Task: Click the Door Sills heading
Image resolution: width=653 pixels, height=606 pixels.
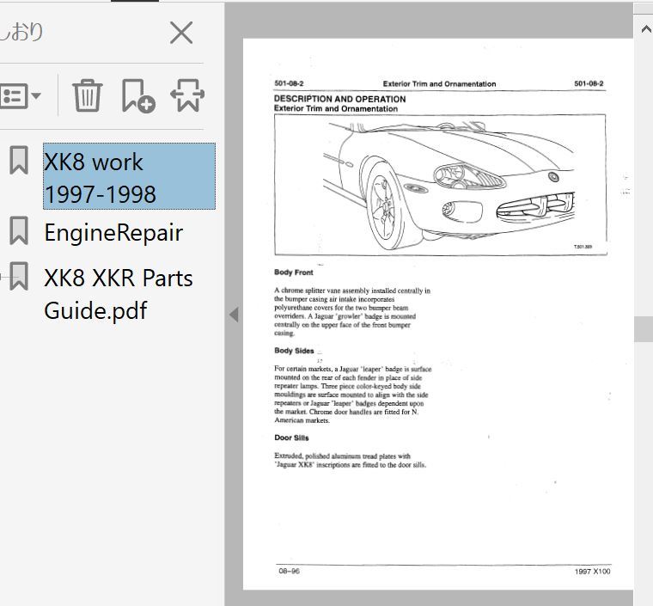Action: point(291,438)
